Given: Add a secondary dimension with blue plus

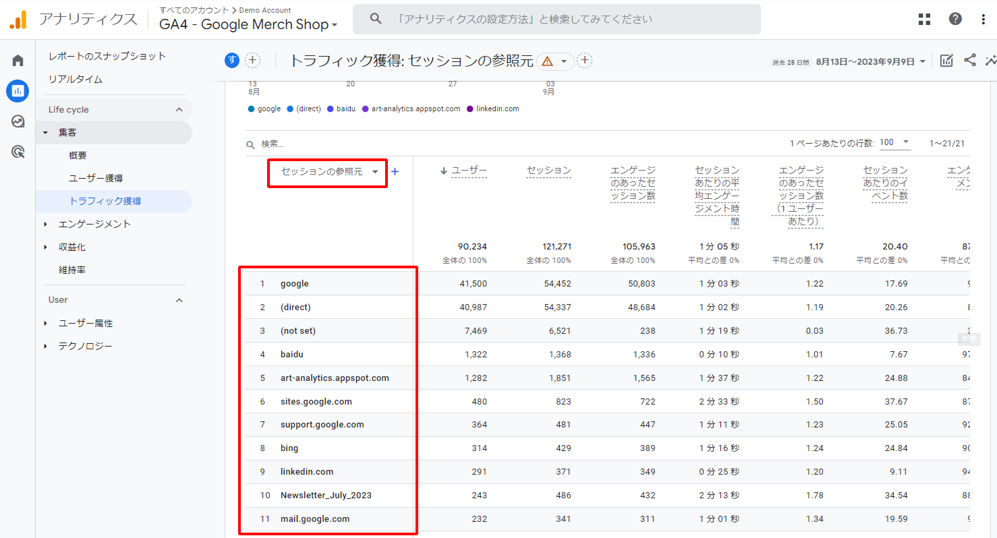Looking at the screenshot, I should [x=395, y=172].
